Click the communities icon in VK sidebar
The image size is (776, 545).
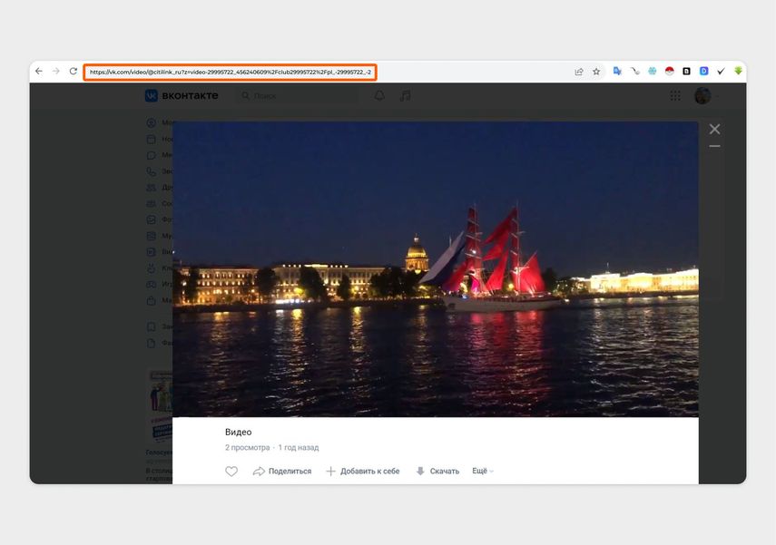(152, 204)
